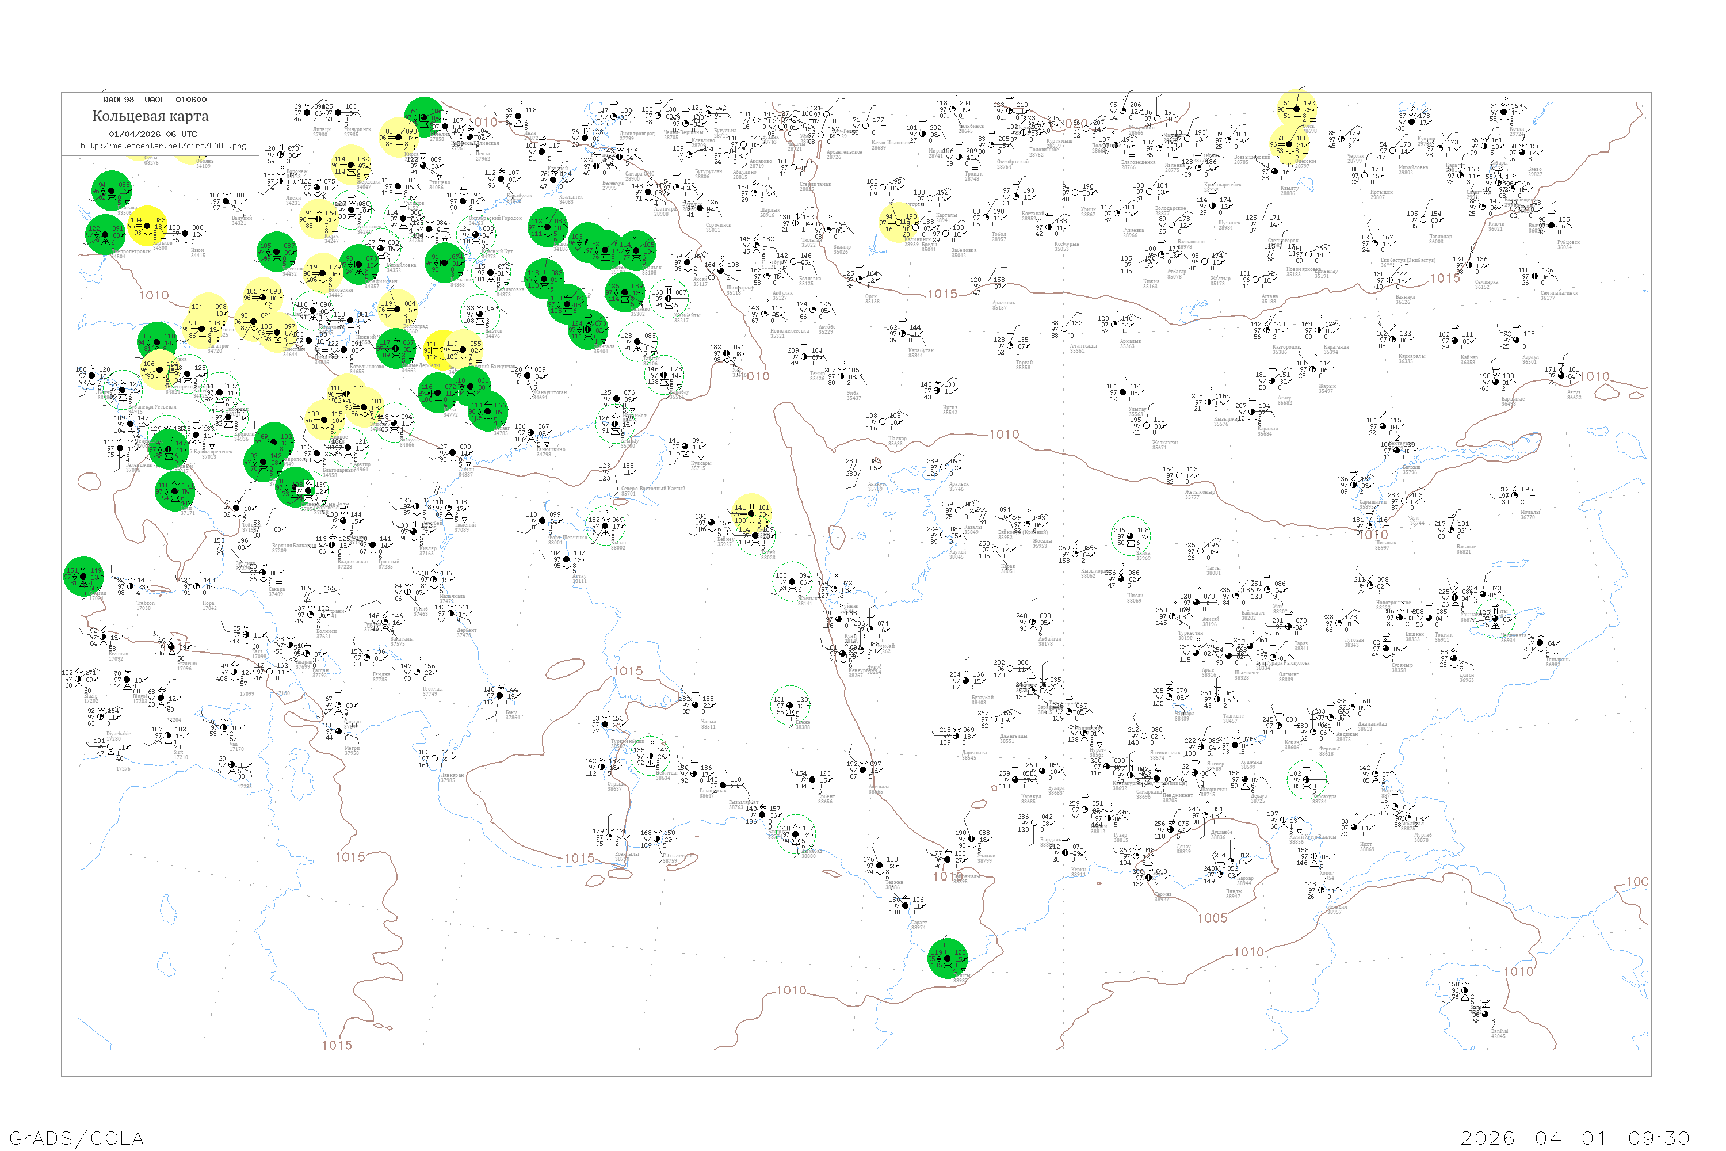Click the Изюм 34415 station plot

click(x=186, y=234)
